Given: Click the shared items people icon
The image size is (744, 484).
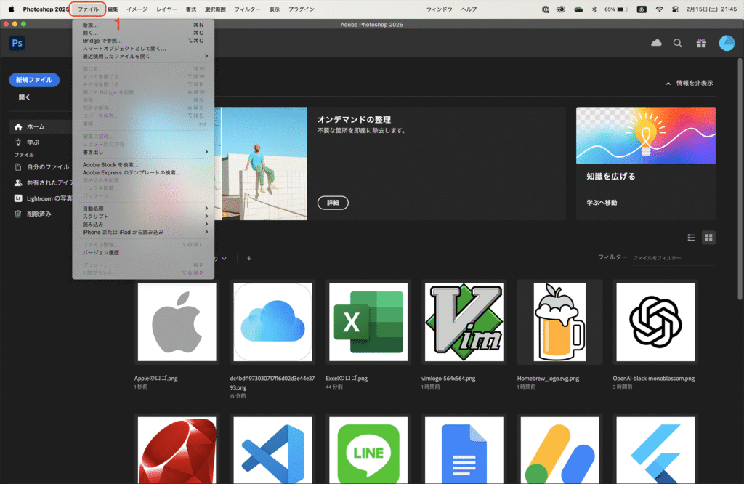Looking at the screenshot, I should coord(18,182).
